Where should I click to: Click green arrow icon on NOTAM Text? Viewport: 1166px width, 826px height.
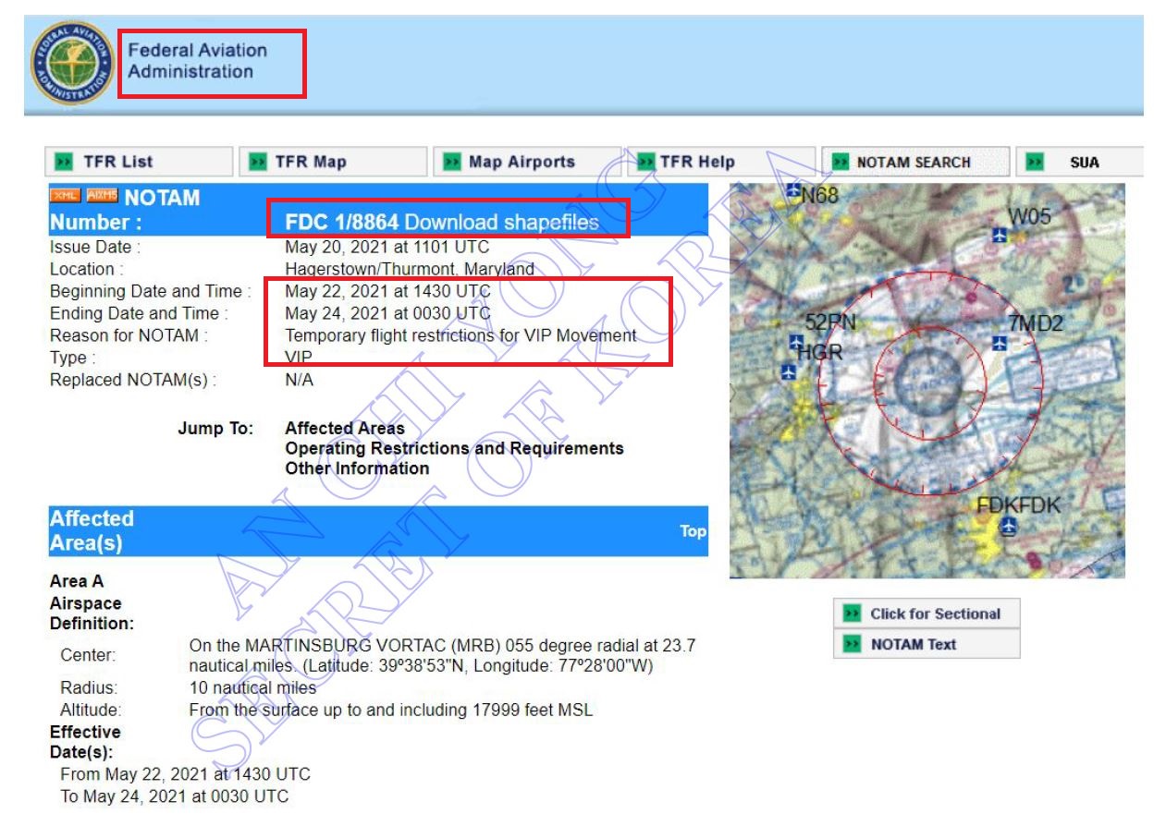pyautogui.click(x=852, y=644)
